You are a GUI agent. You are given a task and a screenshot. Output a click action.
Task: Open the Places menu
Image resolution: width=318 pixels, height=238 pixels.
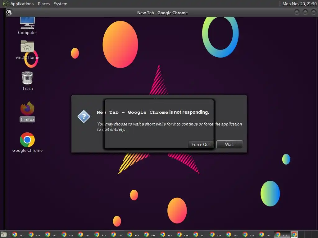pyautogui.click(x=43, y=4)
